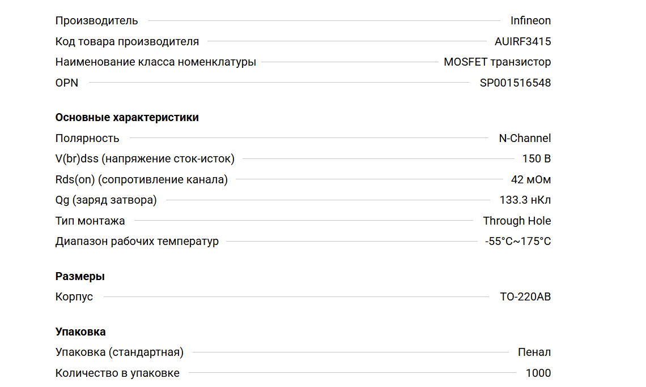Click the part number AUIRF3415
The height and width of the screenshot is (387, 646).
point(522,41)
